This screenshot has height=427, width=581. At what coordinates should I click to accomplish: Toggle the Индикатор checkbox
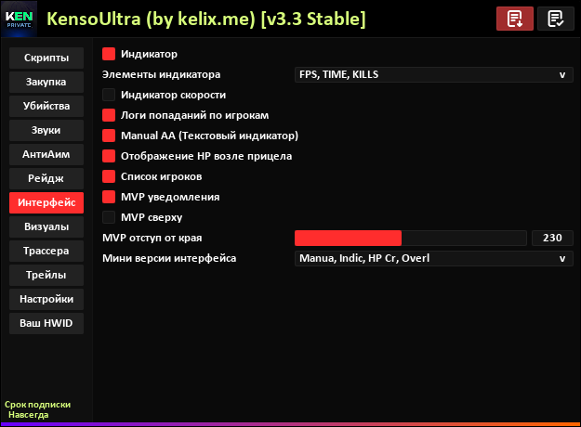coord(109,54)
